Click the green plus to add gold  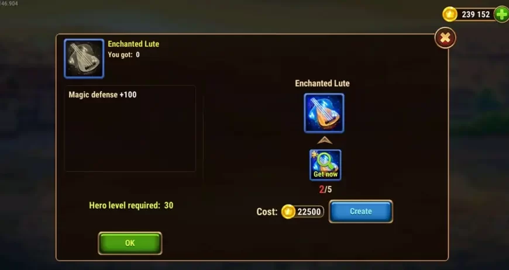[501, 15]
